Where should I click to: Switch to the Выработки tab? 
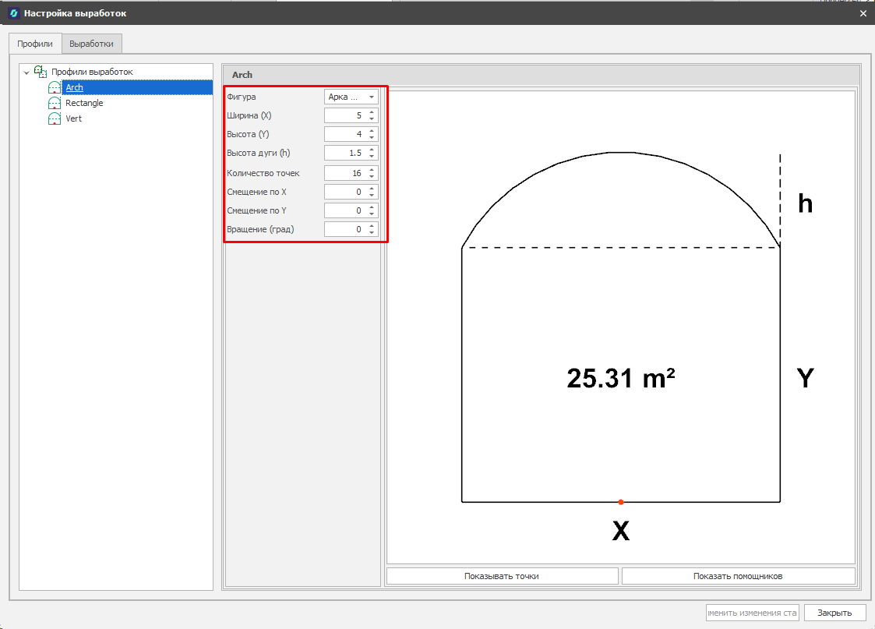point(92,44)
